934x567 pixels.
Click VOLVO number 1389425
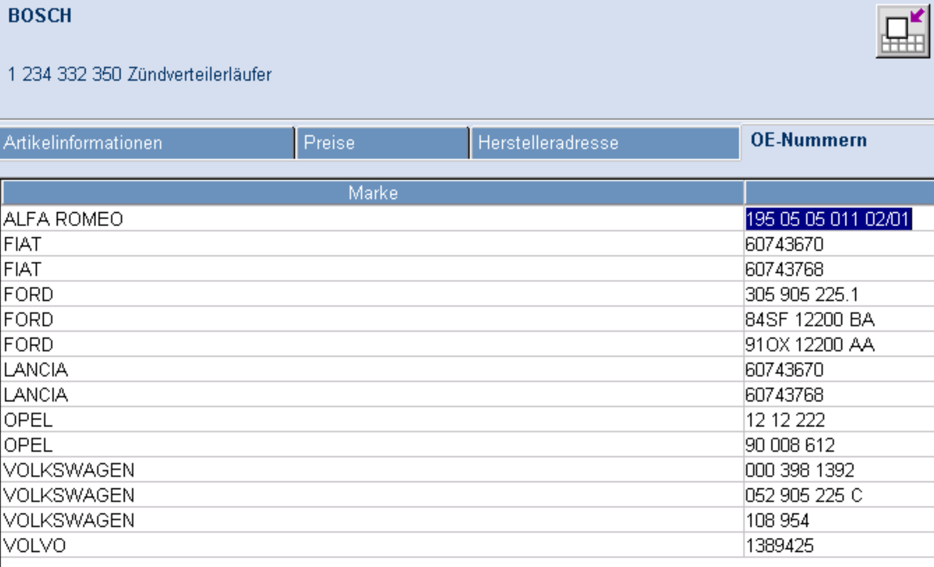[780, 545]
